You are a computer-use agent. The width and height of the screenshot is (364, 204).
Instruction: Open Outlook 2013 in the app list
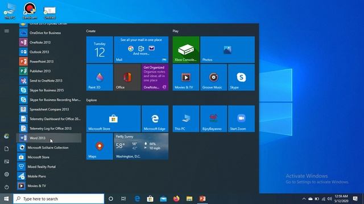pyautogui.click(x=49, y=52)
